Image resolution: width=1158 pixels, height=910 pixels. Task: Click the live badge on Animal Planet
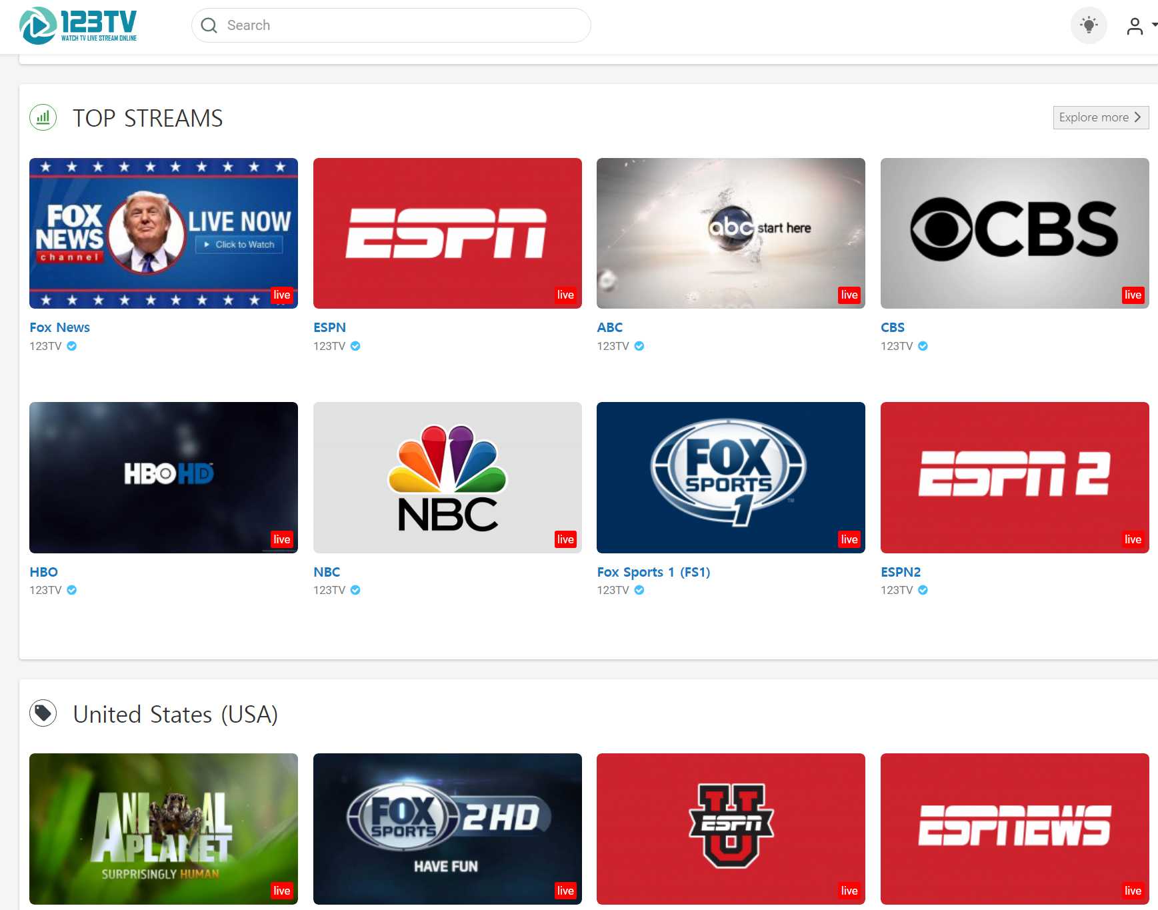[282, 891]
